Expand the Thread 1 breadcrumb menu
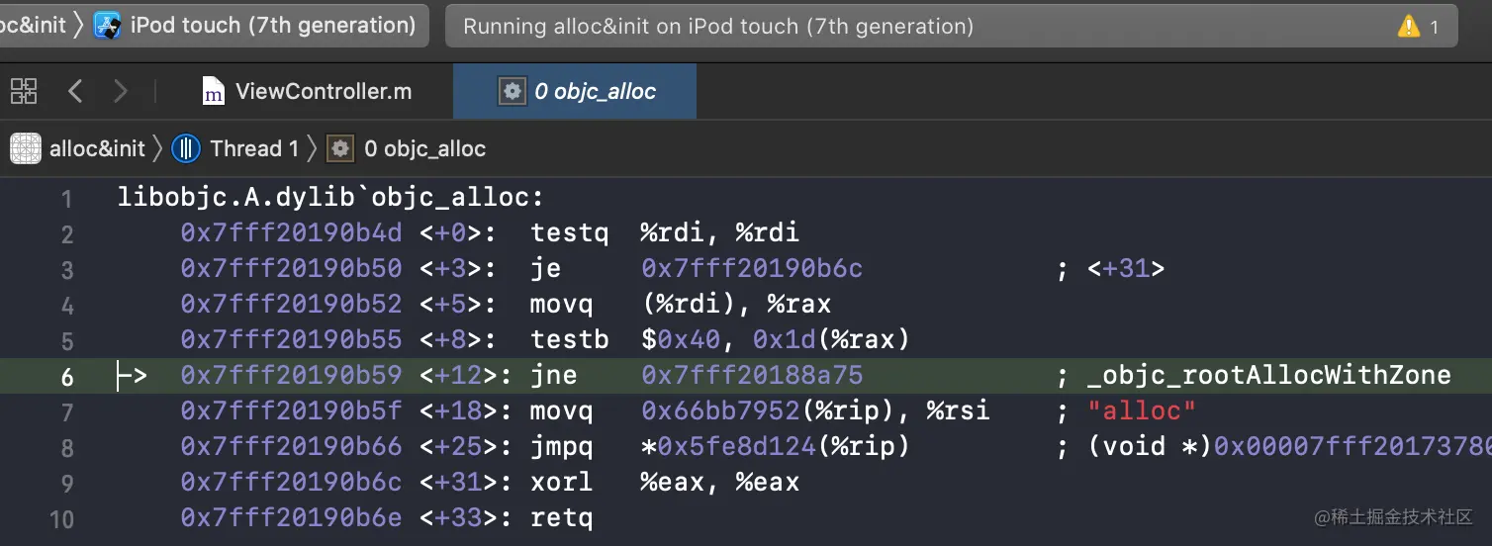The width and height of the screenshot is (1492, 546). pos(254,148)
